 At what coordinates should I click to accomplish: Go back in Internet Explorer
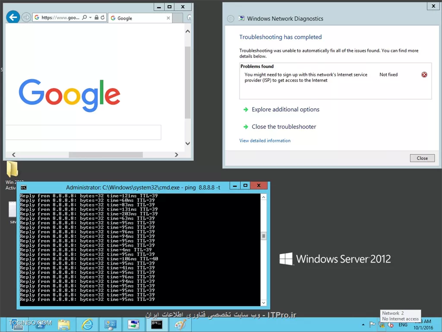tap(13, 17)
